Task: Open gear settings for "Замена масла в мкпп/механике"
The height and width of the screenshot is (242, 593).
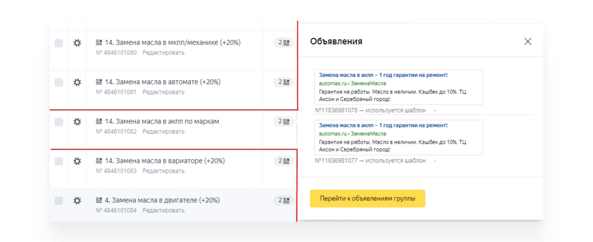Action: click(x=77, y=43)
